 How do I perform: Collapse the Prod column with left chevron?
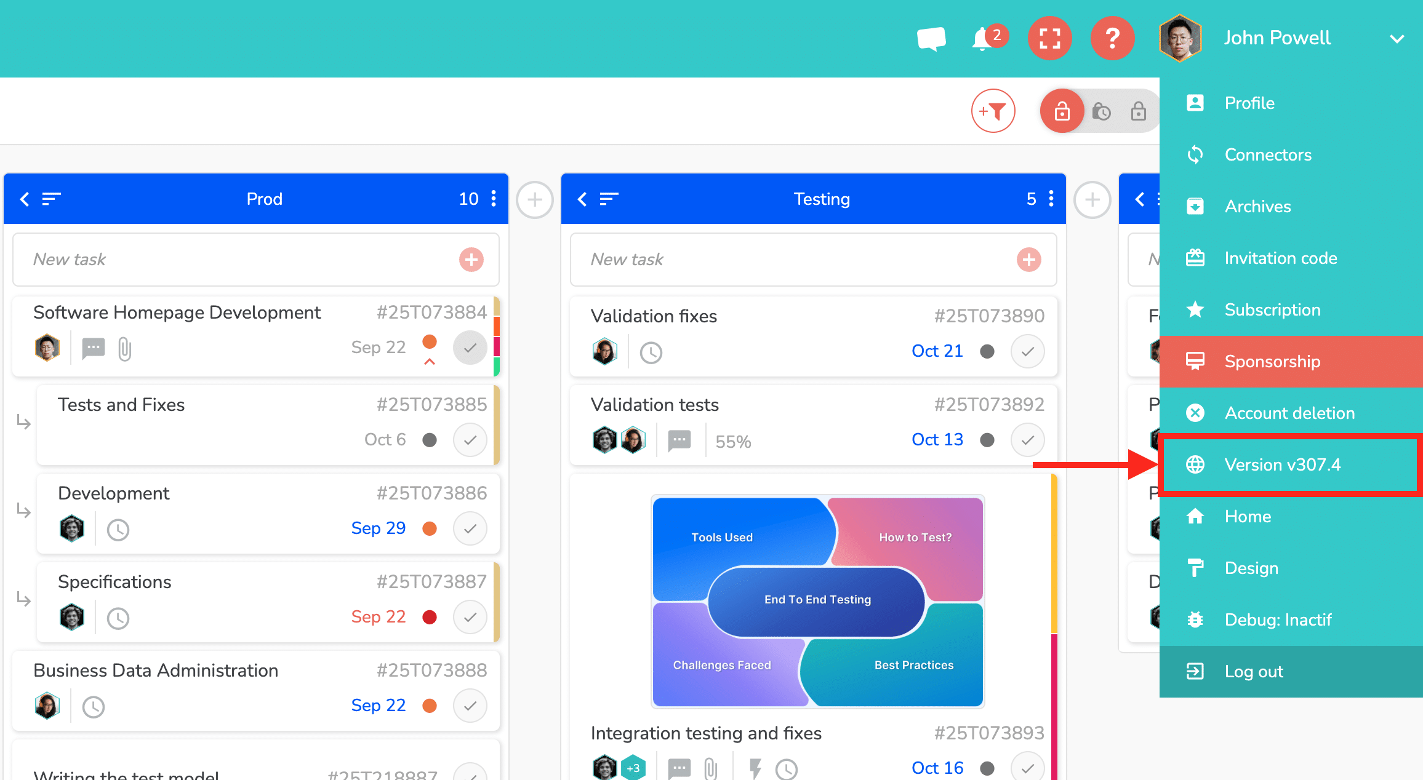point(25,199)
